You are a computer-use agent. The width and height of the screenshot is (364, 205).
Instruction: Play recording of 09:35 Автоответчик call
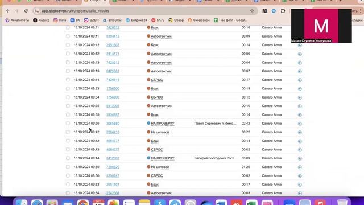300,106
